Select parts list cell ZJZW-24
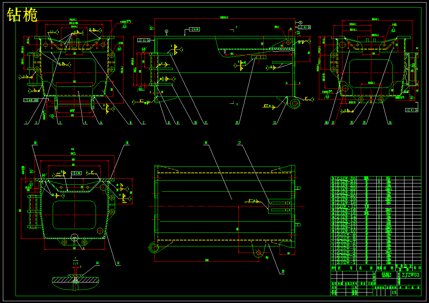The height and width of the screenshot is (303, 429). coord(346,182)
